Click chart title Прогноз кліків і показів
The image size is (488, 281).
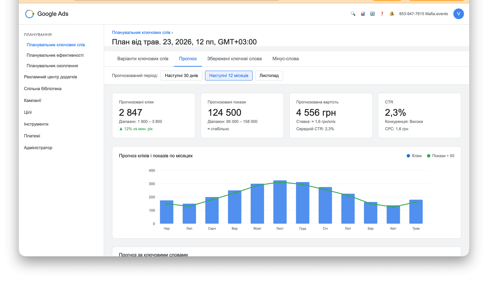point(156,156)
